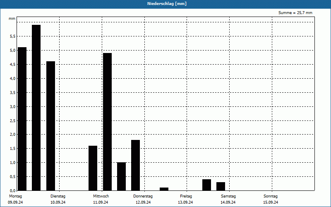Click the date 11.09.24

(x=101, y=202)
